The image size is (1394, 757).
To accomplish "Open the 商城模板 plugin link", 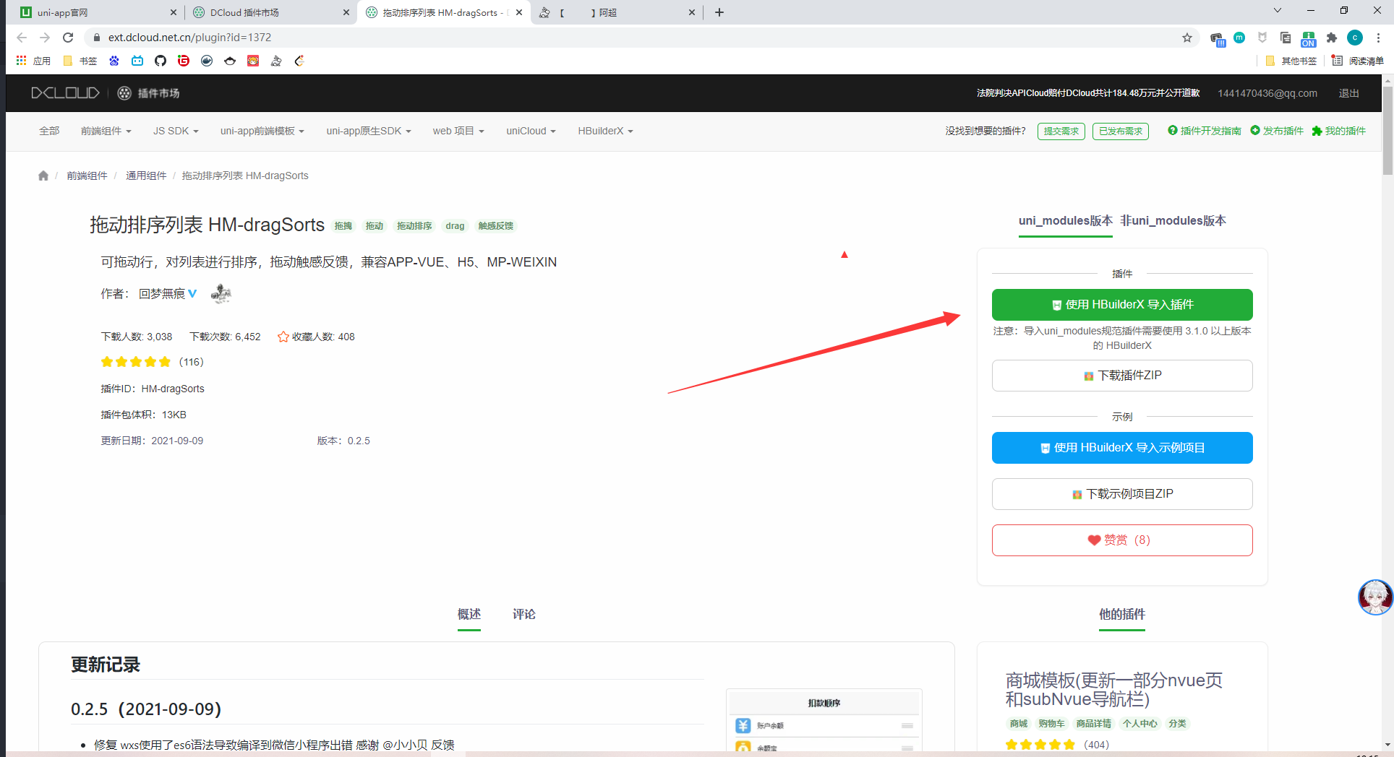I will point(1113,689).
